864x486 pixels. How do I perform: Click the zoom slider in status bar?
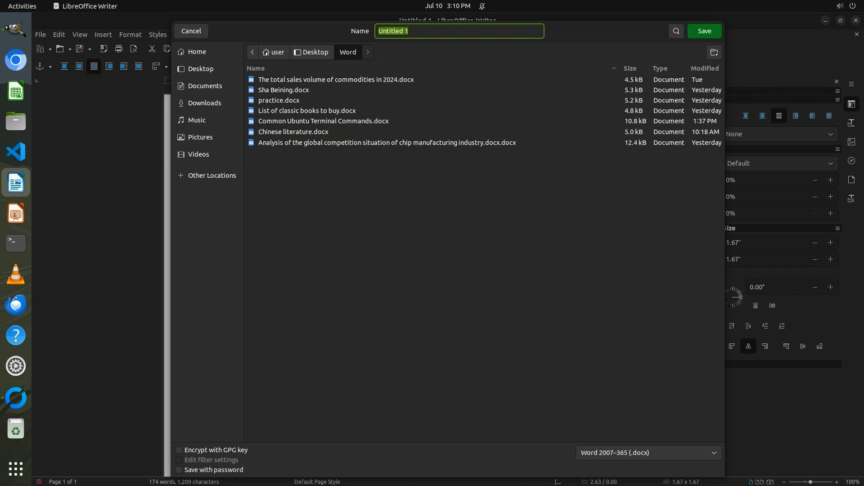pos(810,482)
